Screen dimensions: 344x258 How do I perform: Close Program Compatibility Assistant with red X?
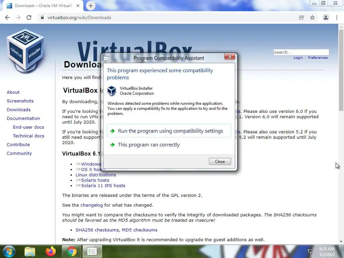tap(230, 56)
